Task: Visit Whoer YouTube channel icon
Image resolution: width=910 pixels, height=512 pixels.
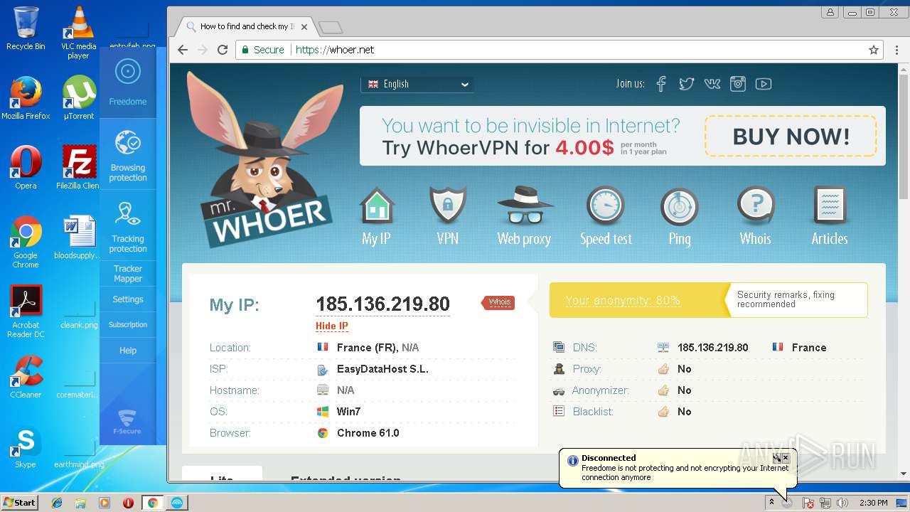Action: tap(764, 84)
